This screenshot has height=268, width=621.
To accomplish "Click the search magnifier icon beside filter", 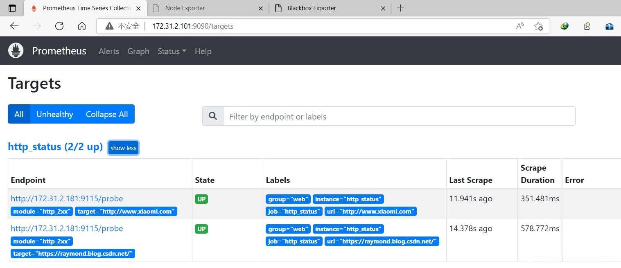I will pos(213,116).
